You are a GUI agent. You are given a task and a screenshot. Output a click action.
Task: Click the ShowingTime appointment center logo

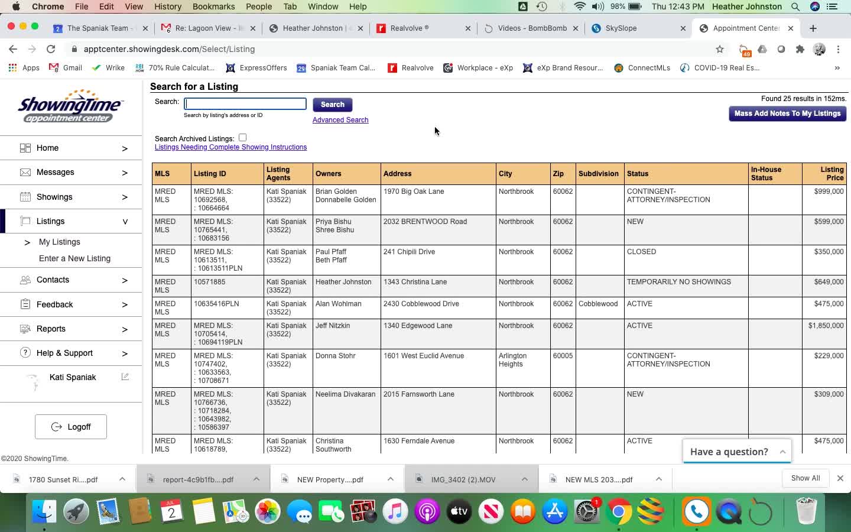(70, 106)
